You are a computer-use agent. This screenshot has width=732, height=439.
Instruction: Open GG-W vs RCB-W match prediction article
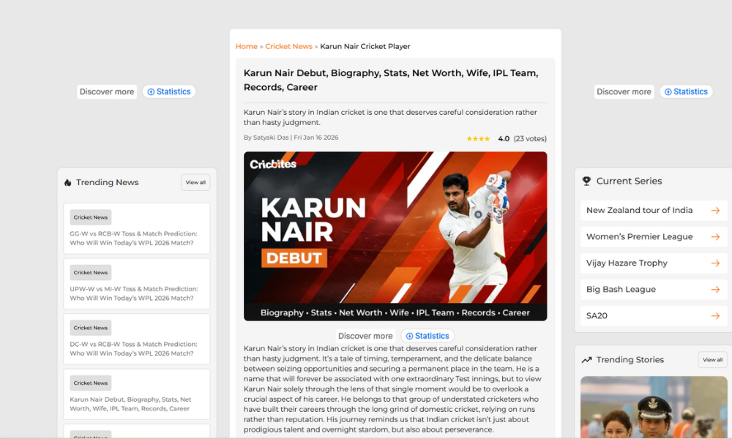click(x=133, y=239)
